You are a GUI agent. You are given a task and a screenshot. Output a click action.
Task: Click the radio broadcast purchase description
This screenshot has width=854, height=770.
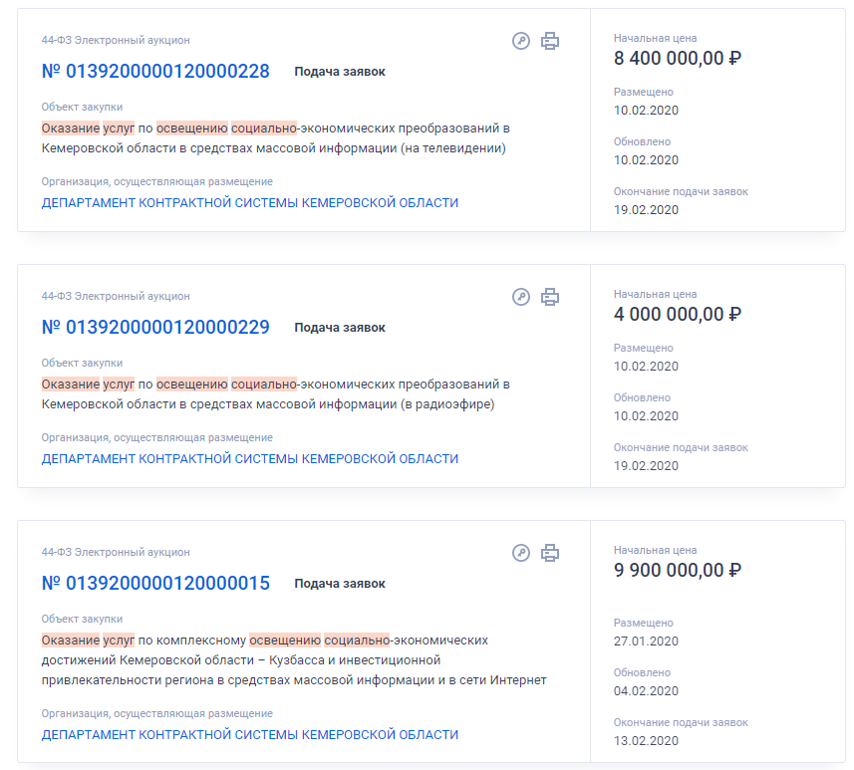coord(276,394)
